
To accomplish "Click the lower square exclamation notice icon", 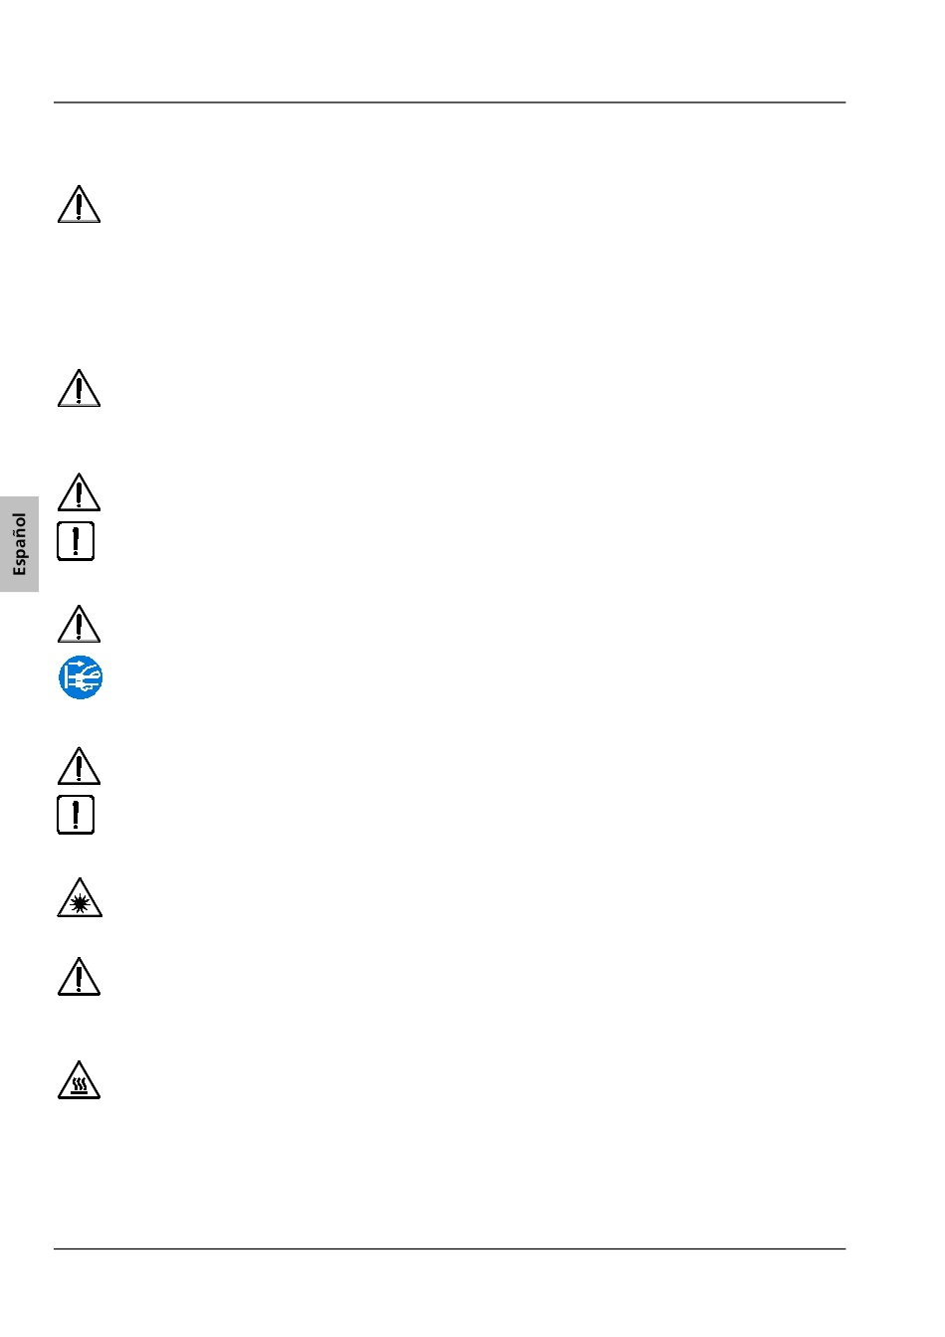I will click(x=76, y=815).
